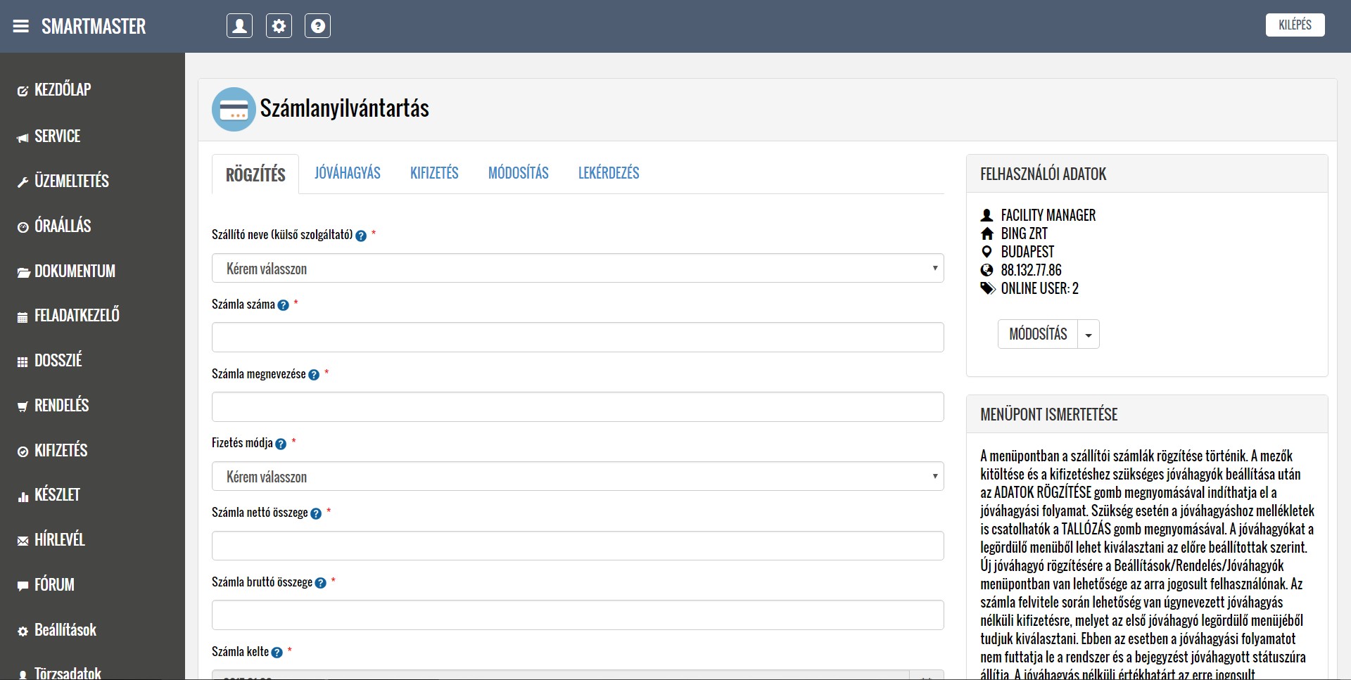Click the user profile icon in header
Image resolution: width=1351 pixels, height=680 pixels.
239,26
